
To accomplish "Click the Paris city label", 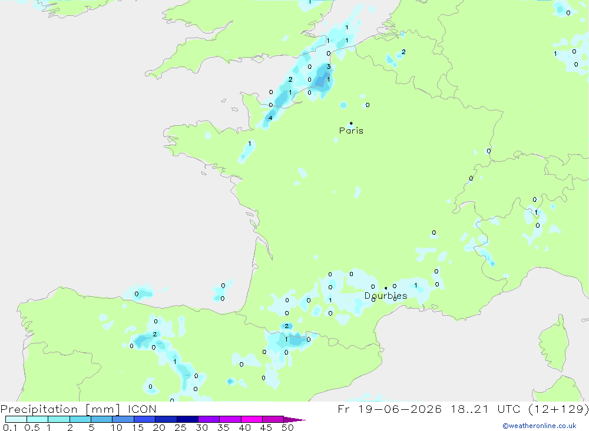I will [351, 131].
